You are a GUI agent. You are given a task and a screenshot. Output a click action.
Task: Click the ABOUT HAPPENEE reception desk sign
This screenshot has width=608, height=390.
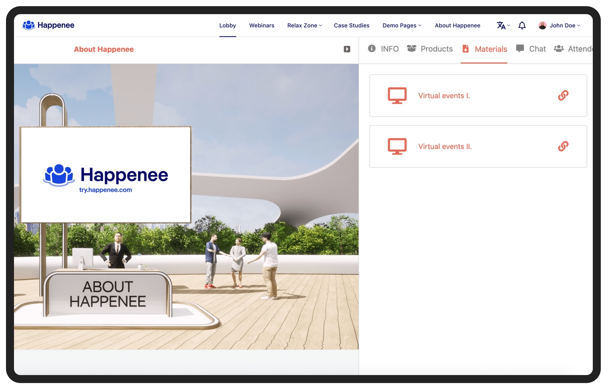tap(107, 294)
